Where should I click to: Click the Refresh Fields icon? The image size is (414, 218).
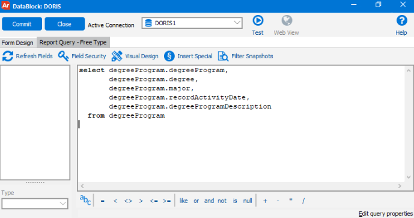click(8, 56)
